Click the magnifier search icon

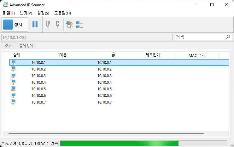[228, 37]
